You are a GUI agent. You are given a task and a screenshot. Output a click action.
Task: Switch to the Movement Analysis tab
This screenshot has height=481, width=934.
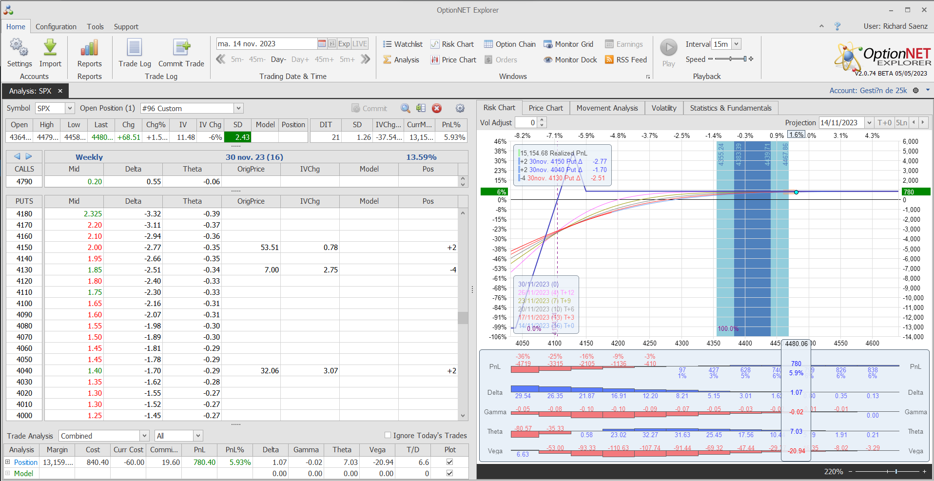[x=607, y=108]
